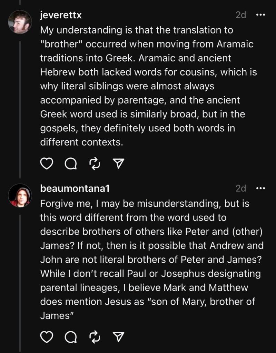Screen dimensions: 276x353
Task: Open beaumontana1's profile from the username
Action: click(75, 188)
